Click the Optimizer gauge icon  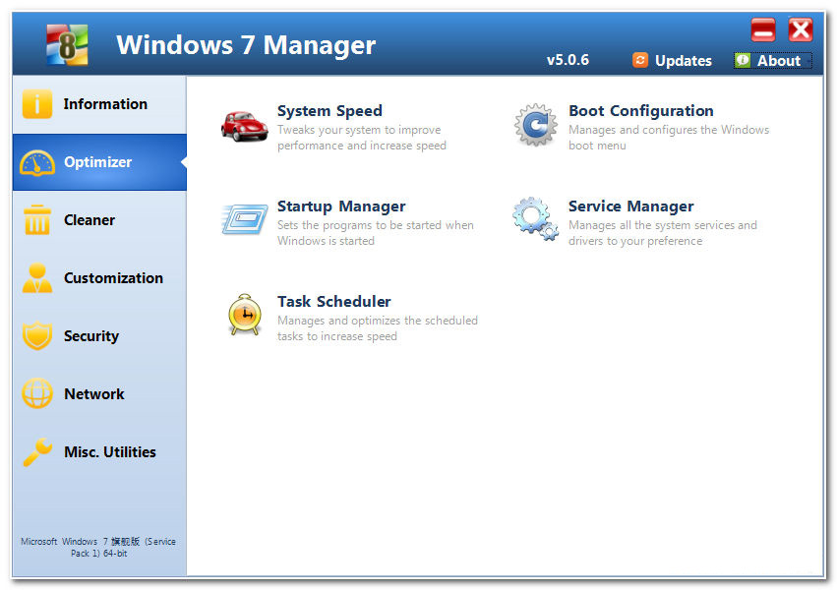click(x=36, y=162)
